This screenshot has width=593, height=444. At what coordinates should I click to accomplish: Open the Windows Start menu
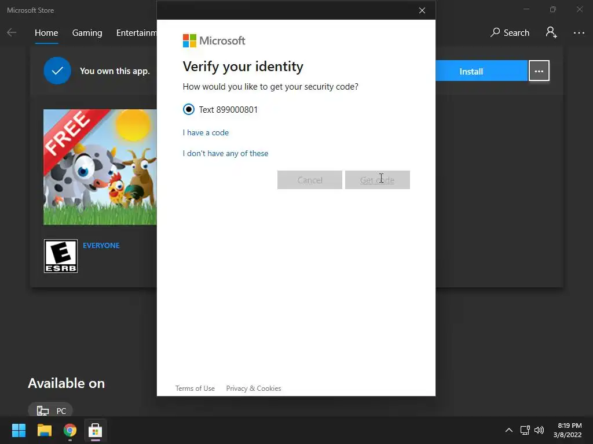click(x=19, y=430)
